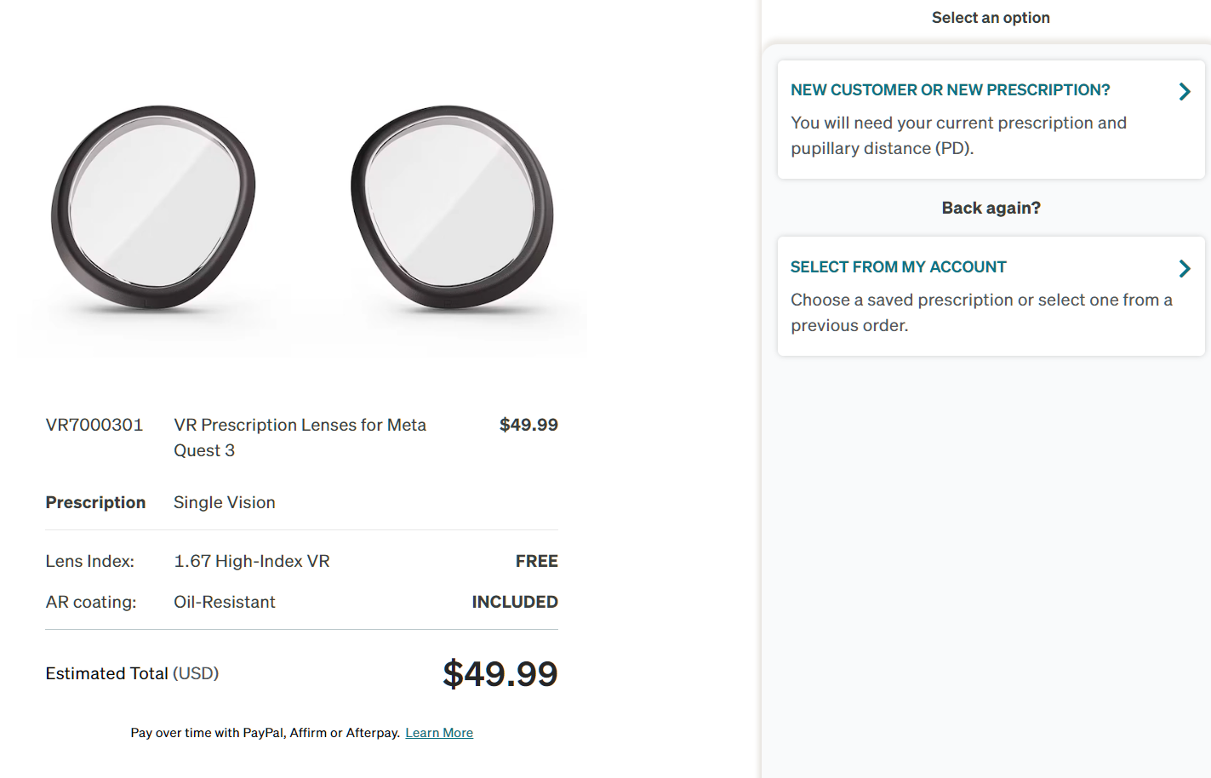This screenshot has height=778, width=1211.
Task: Click the right VR lens image
Action: point(452,207)
